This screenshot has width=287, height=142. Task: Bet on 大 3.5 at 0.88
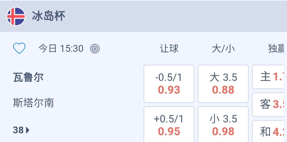click(x=223, y=84)
